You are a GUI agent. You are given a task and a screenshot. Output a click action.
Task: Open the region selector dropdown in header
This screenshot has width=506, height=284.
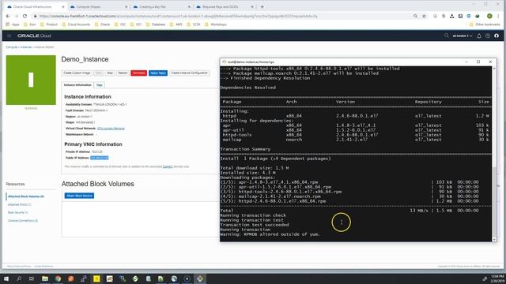tap(462, 35)
